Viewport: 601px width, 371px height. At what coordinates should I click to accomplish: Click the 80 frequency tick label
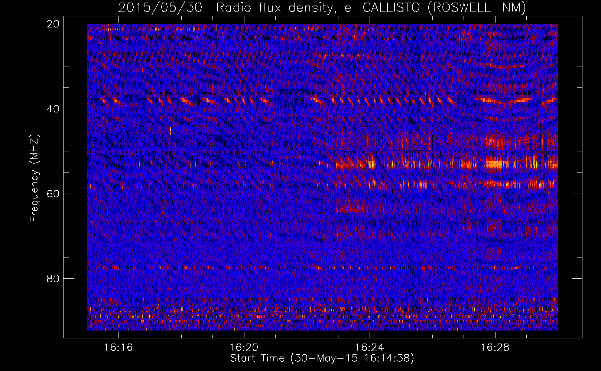53,279
